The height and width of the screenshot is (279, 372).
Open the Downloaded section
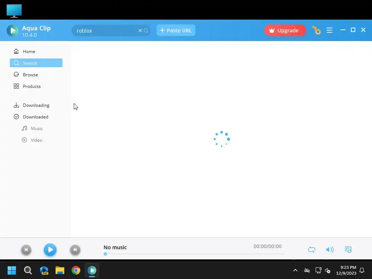click(x=36, y=117)
